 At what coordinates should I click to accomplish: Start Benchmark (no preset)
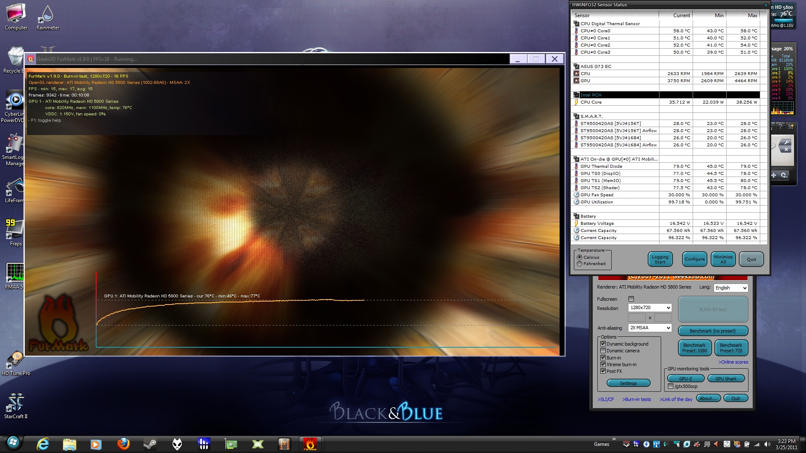pyautogui.click(x=713, y=331)
